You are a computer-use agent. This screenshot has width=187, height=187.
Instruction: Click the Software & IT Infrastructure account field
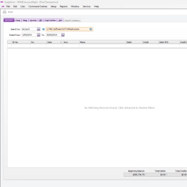click(69, 29)
